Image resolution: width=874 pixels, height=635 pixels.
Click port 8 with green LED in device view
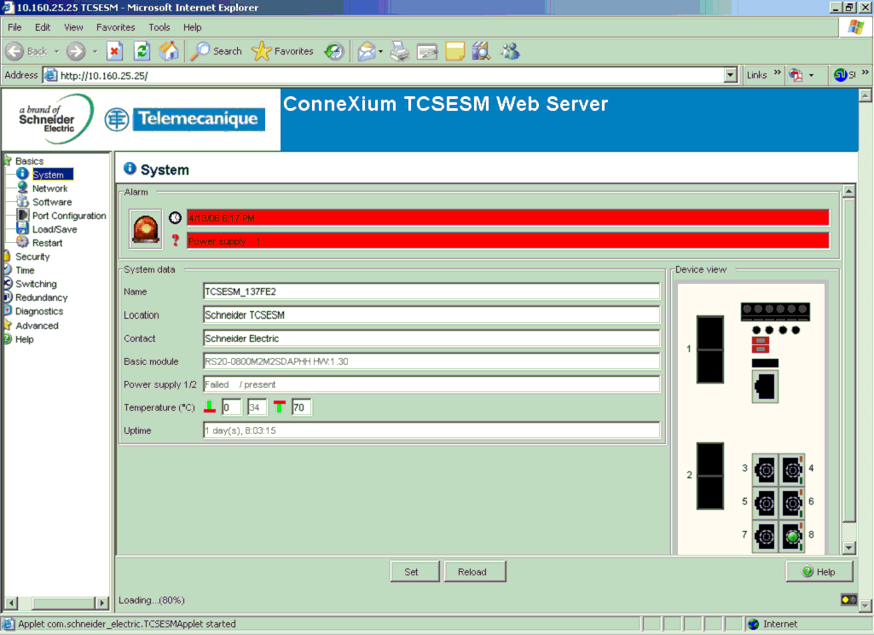click(792, 536)
